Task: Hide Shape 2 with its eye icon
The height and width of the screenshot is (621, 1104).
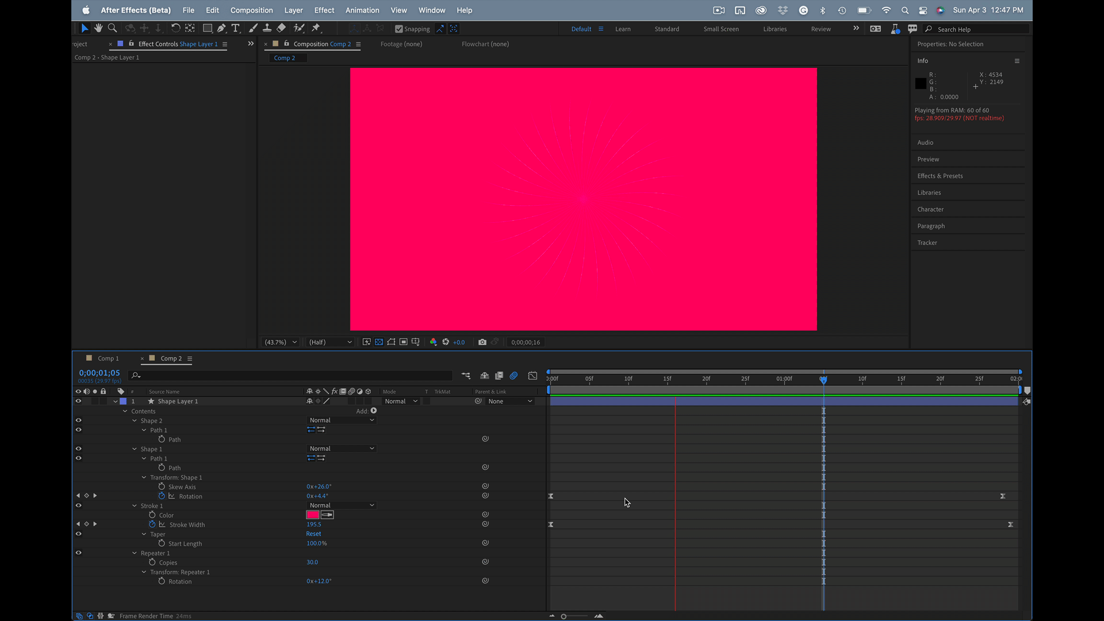Action: [x=78, y=420]
